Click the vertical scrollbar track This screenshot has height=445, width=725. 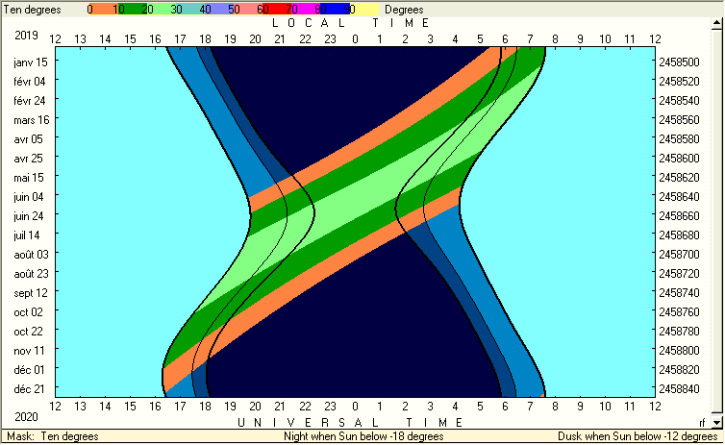(x=716, y=222)
